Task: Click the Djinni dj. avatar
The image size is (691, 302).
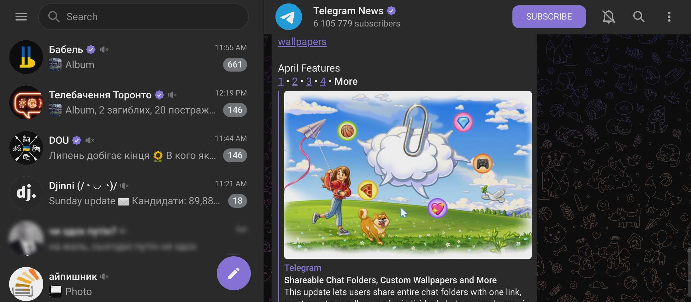Action: (x=26, y=193)
